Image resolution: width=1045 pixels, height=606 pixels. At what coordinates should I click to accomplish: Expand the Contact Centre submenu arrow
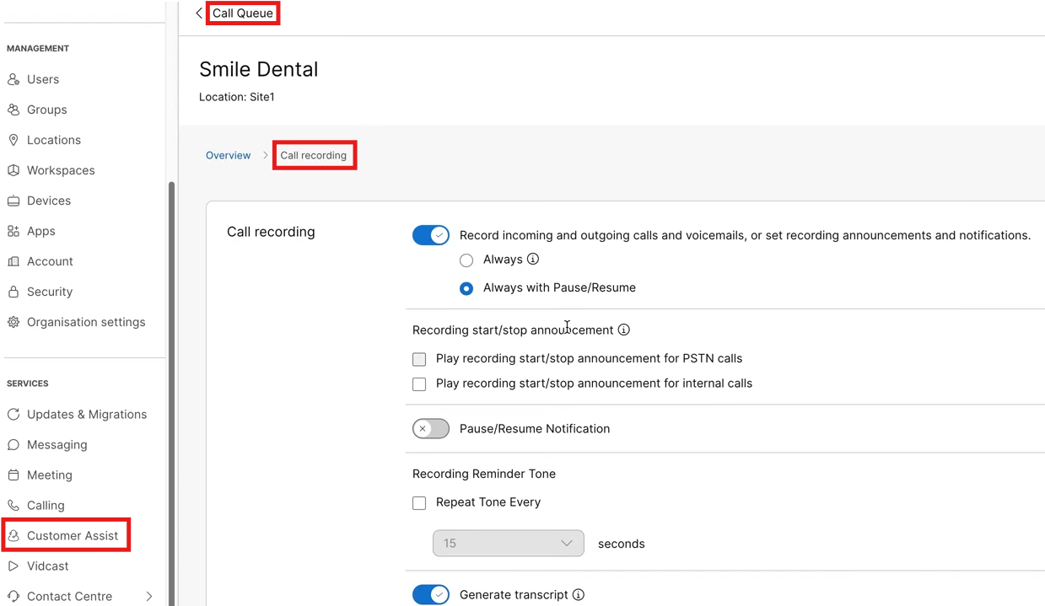pos(149,597)
